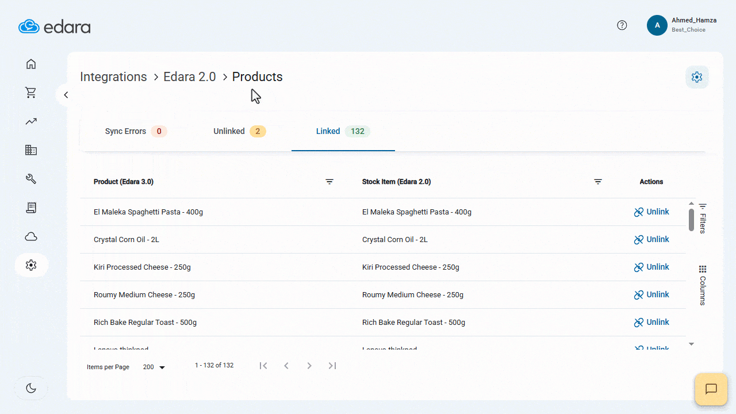Click the '1 - 132 of 132' pagination text
The height and width of the screenshot is (414, 736).
point(214,365)
